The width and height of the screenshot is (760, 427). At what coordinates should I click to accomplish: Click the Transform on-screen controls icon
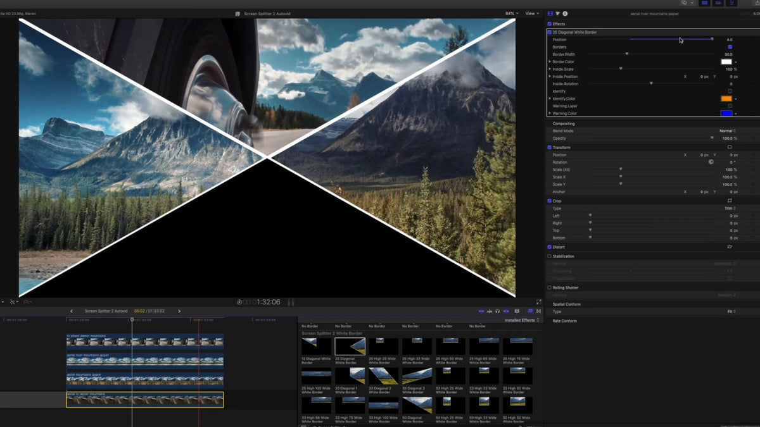pyautogui.click(x=730, y=147)
